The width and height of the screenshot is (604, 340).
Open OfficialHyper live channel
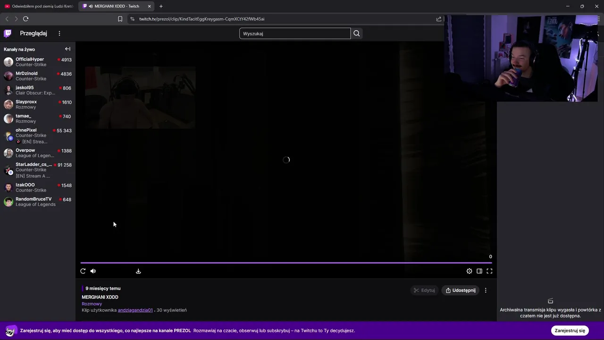point(38,62)
